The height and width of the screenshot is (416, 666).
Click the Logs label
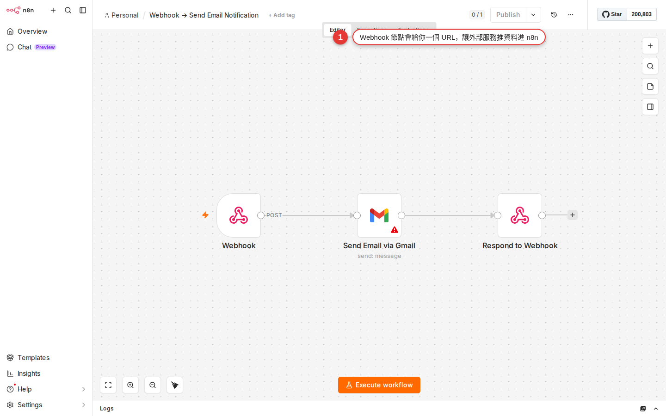107,409
